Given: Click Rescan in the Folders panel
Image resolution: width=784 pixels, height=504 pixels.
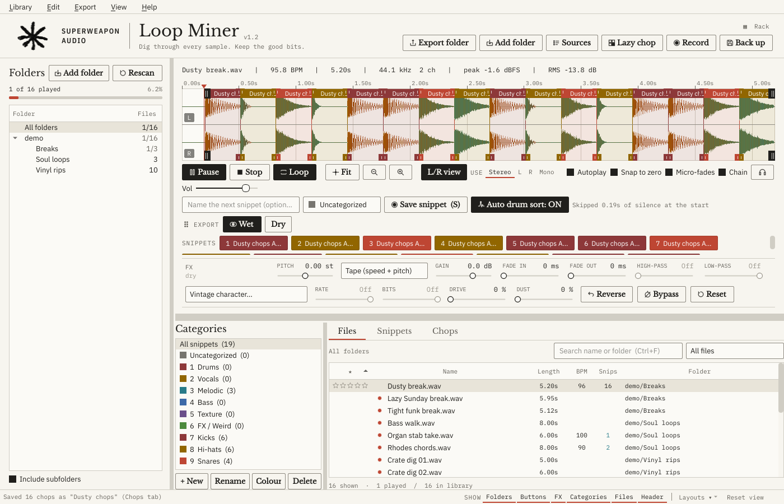Looking at the screenshot, I should (137, 73).
